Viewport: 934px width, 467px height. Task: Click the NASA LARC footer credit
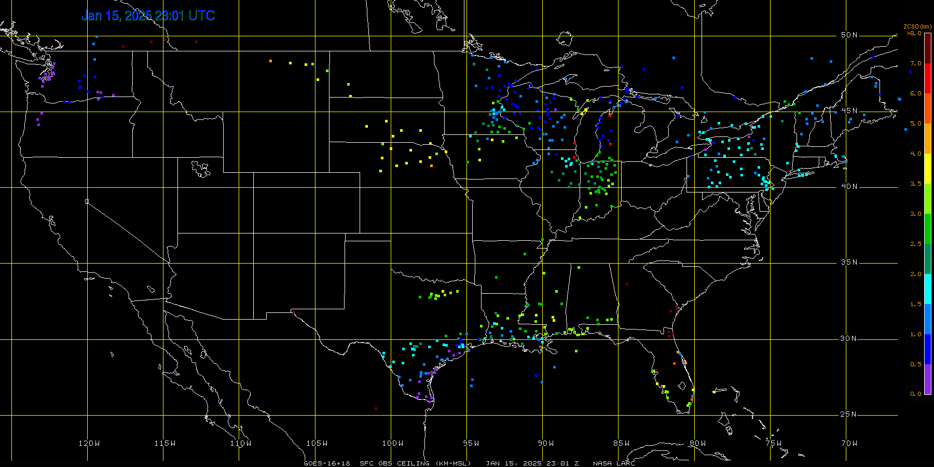pyautogui.click(x=614, y=463)
